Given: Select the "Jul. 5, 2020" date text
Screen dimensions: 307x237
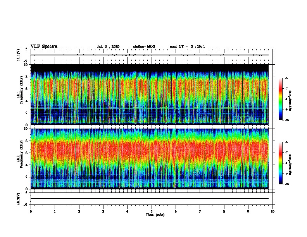Looking at the screenshot, I should click(x=108, y=46).
